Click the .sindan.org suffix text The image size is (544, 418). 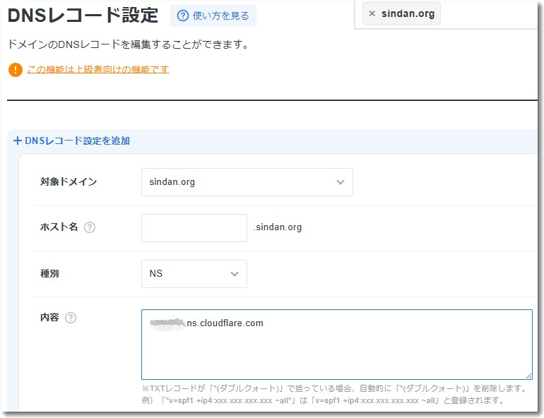pos(278,227)
